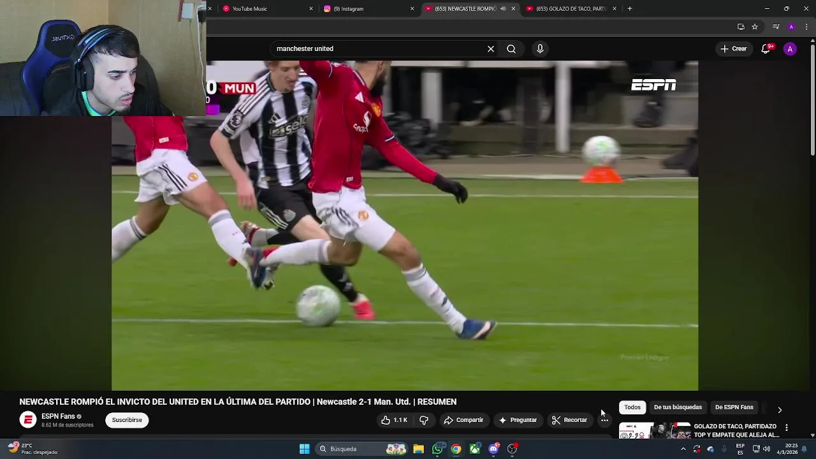Open the Xbox app from taskbar
Image resolution: width=816 pixels, height=459 pixels.
[x=475, y=449]
